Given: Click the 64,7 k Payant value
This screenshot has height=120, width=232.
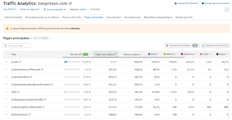Looking at the screenshot, I should [225, 62].
